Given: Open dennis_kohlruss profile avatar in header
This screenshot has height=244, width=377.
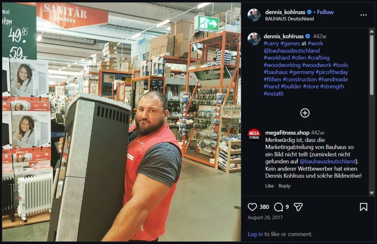Looking at the screenshot, I should pyautogui.click(x=254, y=15).
